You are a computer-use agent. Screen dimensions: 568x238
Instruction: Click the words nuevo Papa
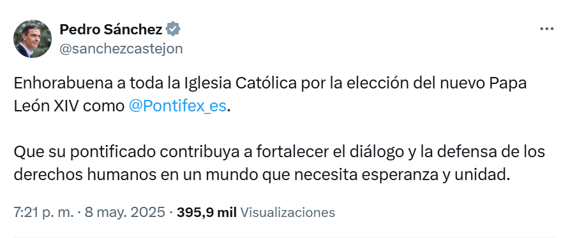pos(484,83)
